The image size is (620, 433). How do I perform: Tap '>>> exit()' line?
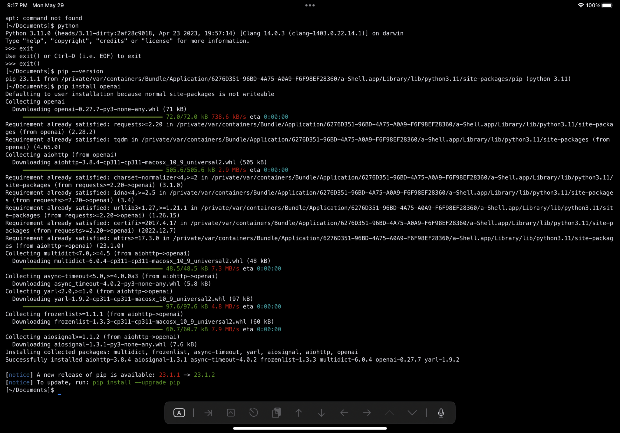23,64
